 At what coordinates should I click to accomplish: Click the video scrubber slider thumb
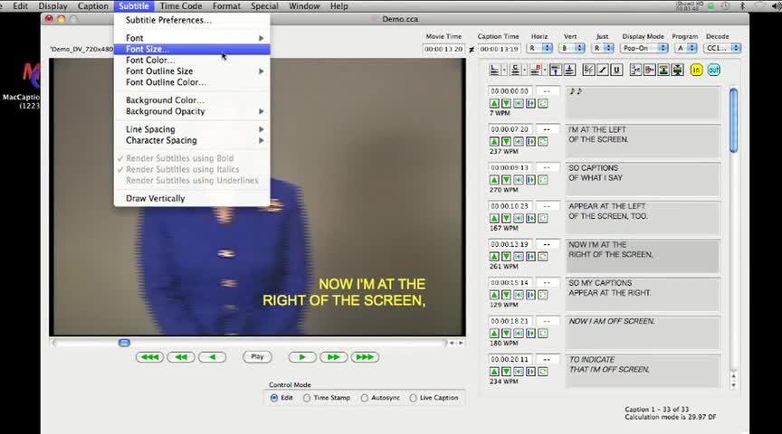click(x=124, y=343)
